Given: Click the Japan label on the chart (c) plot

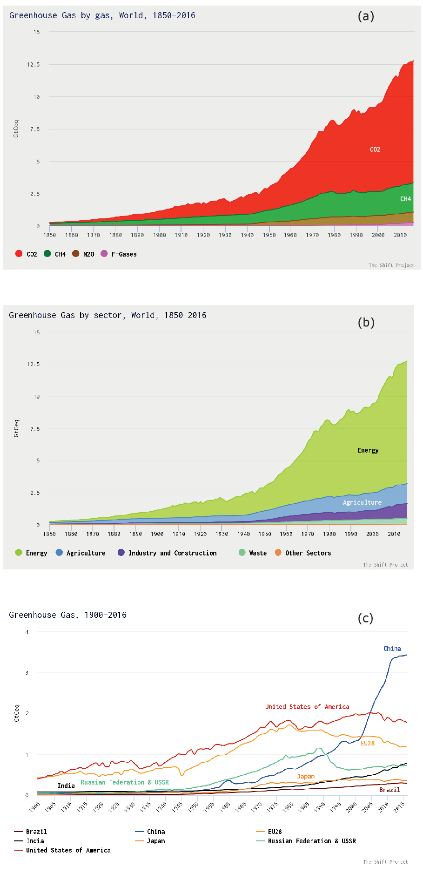Looking at the screenshot, I should [306, 776].
